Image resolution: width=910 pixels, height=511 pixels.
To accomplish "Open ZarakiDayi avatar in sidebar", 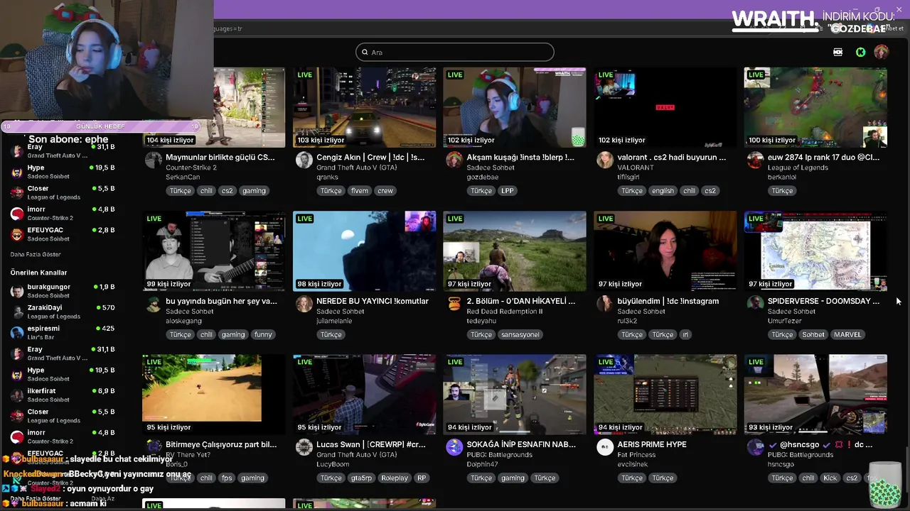I will coord(17,312).
